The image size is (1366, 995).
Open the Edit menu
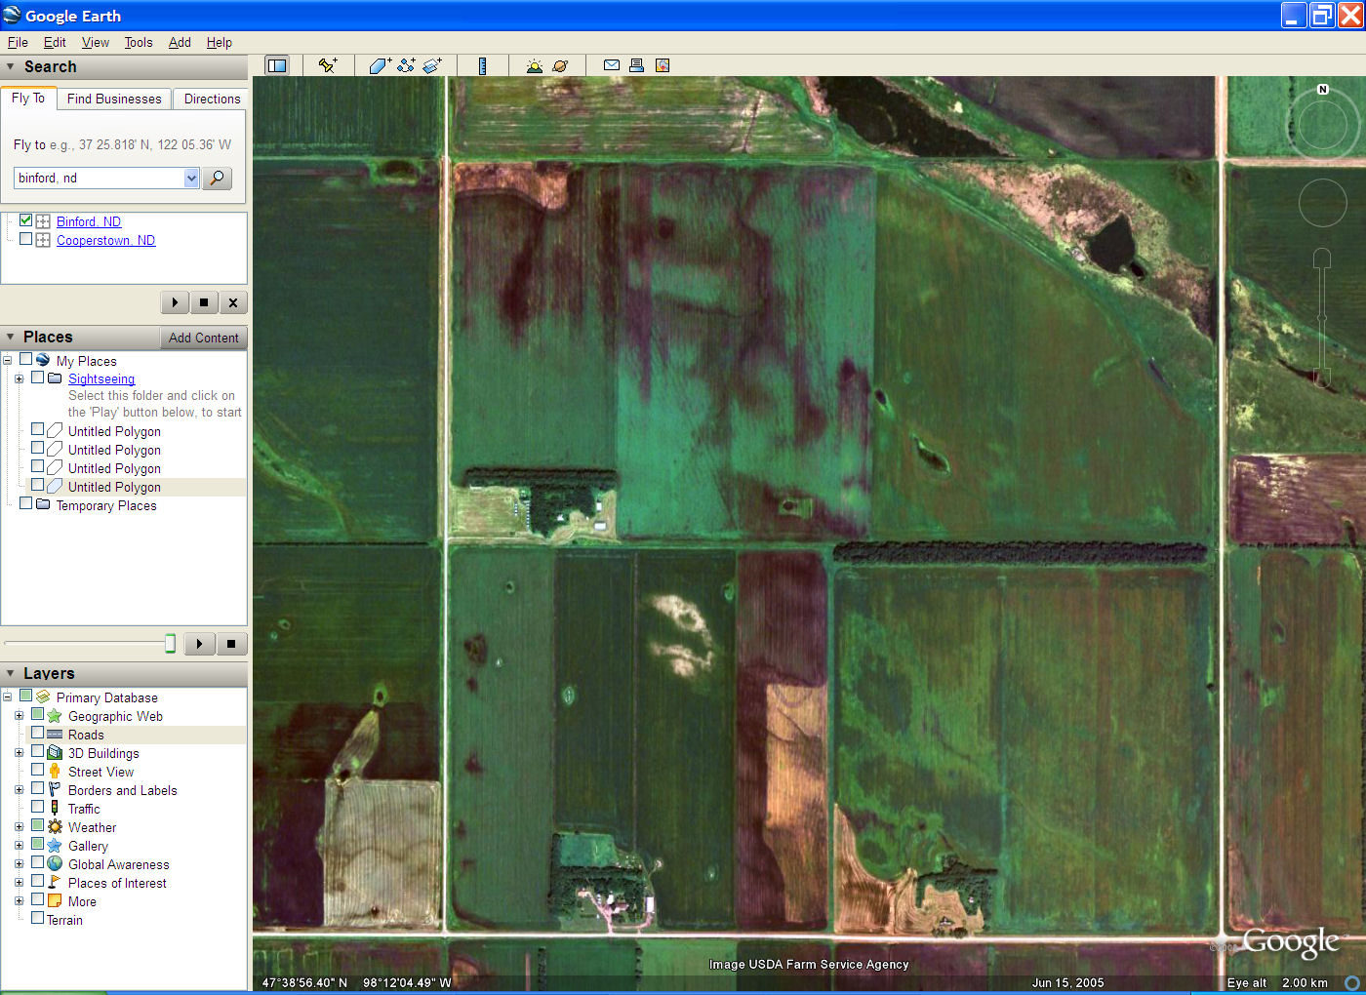(55, 42)
